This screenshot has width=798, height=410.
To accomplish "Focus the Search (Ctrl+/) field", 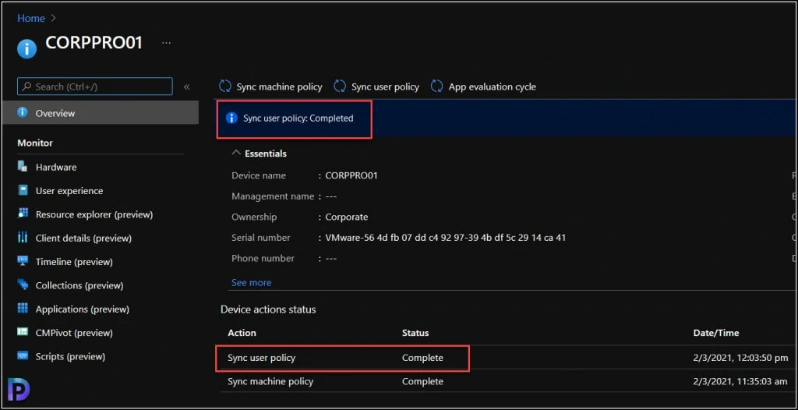I will point(94,87).
